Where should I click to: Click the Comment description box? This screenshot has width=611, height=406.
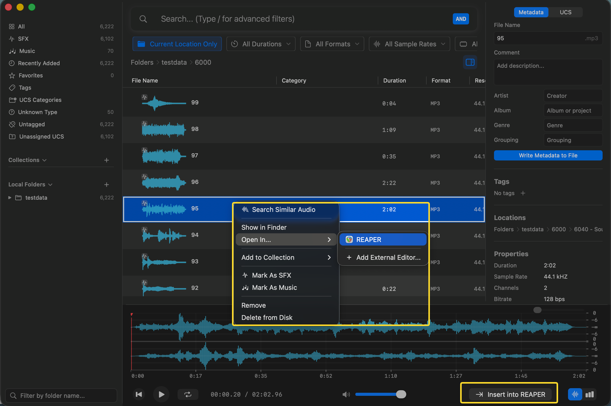point(548,72)
